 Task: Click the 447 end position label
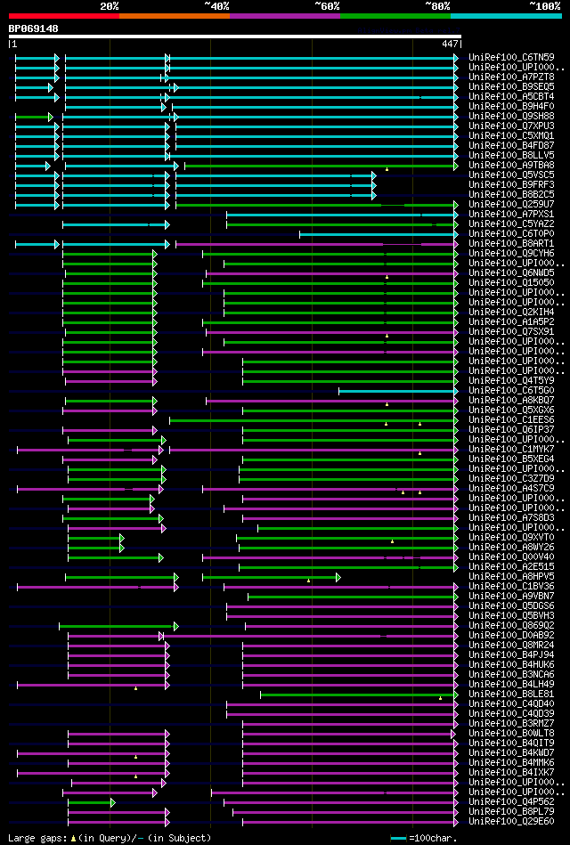click(x=451, y=45)
